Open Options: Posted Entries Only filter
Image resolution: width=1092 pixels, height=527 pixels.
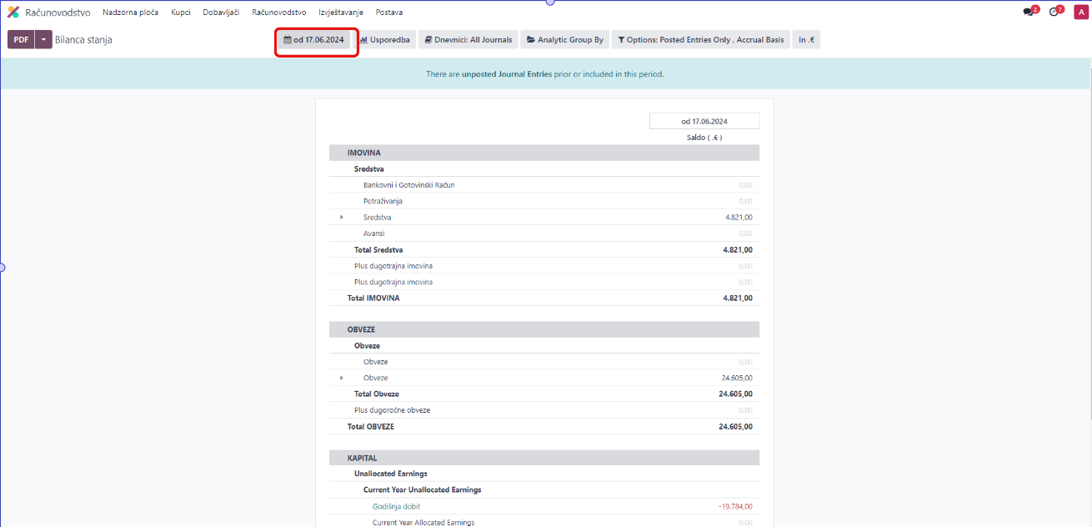point(700,40)
